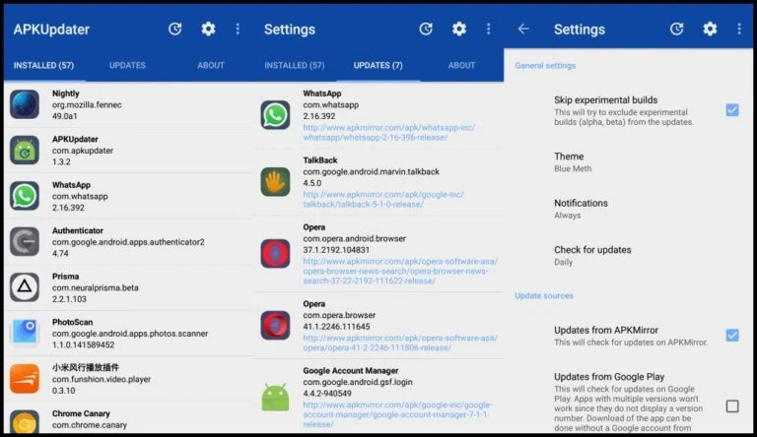Select com.google.android.gsf.login text
Image resolution: width=757 pixels, height=437 pixels.
pos(358,382)
